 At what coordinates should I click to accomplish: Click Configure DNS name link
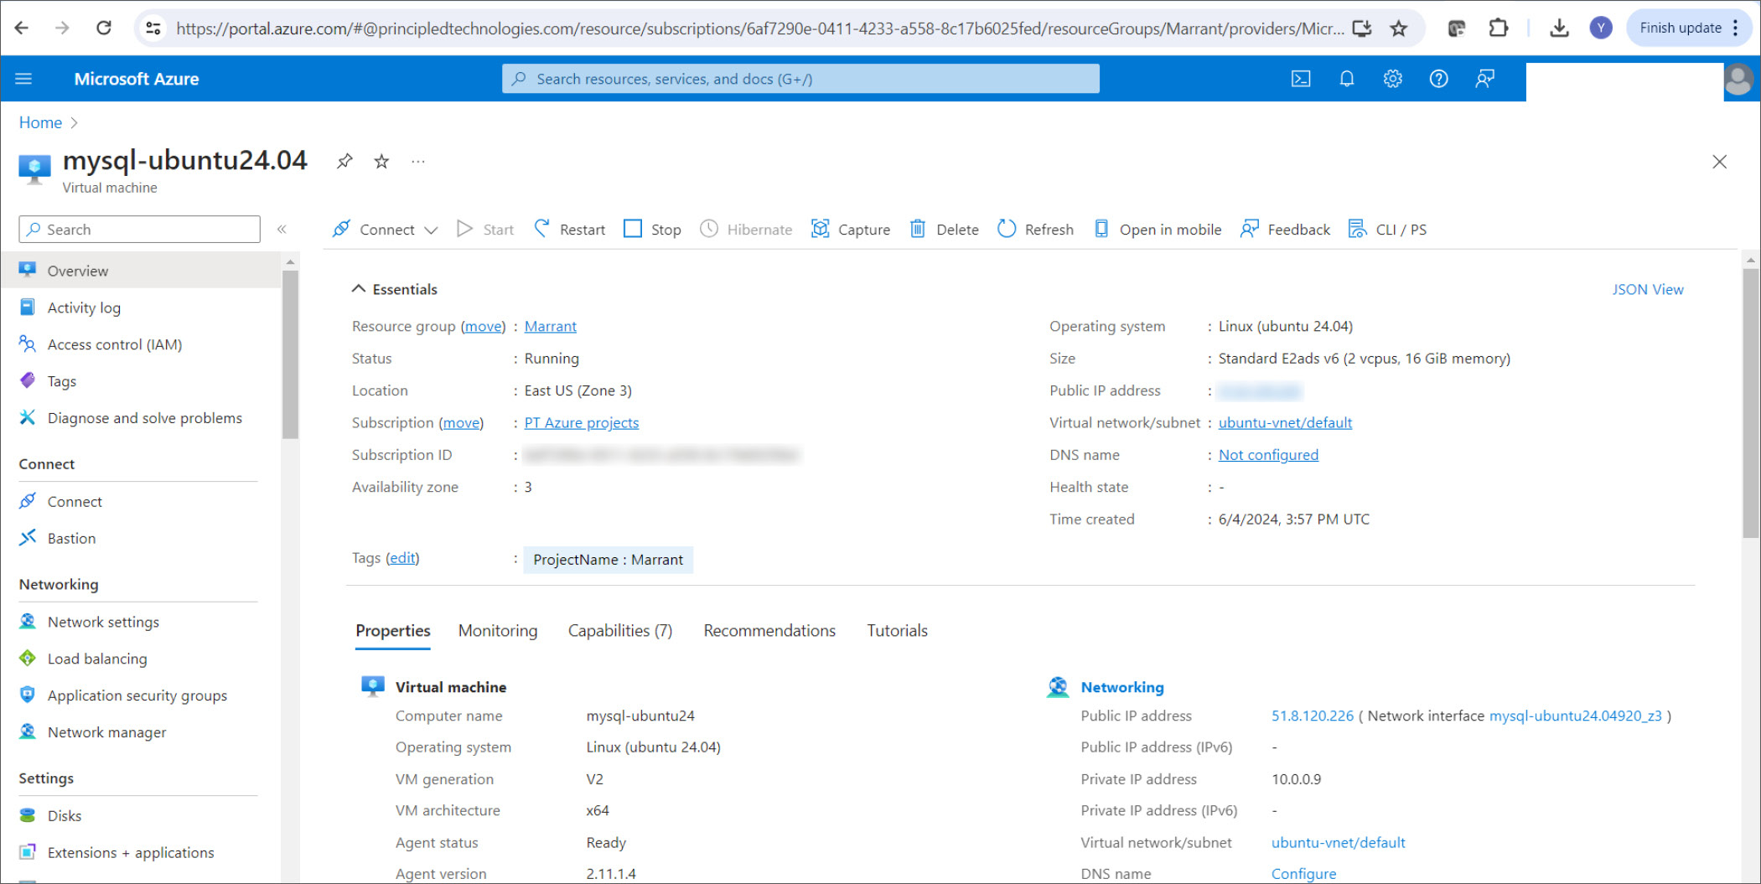tap(1303, 873)
